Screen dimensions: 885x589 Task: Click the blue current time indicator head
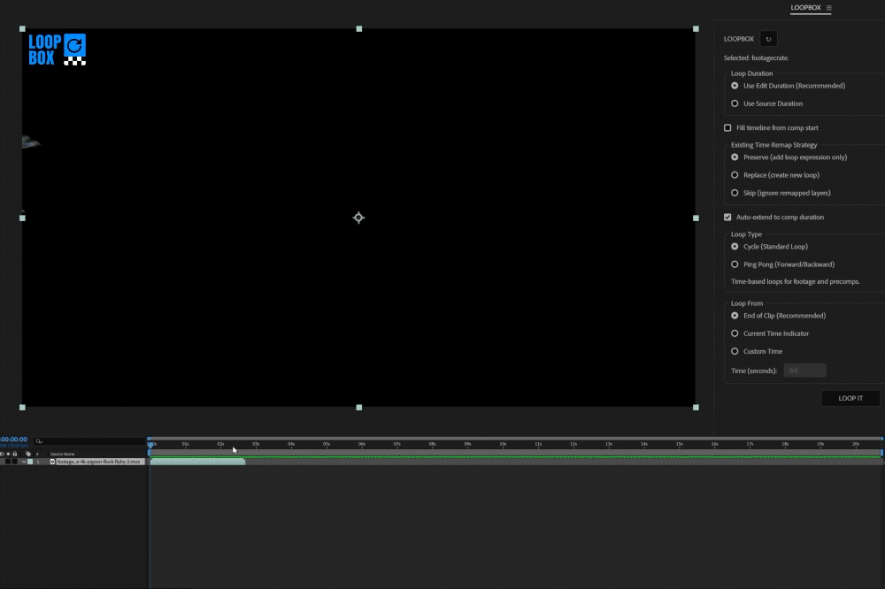(x=150, y=445)
